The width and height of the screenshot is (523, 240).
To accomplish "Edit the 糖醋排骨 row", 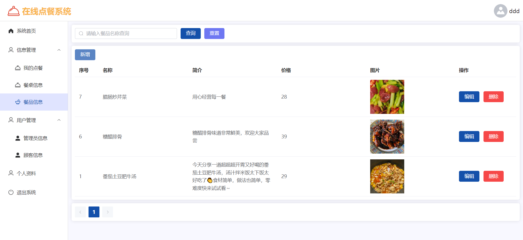I will pyautogui.click(x=469, y=136).
